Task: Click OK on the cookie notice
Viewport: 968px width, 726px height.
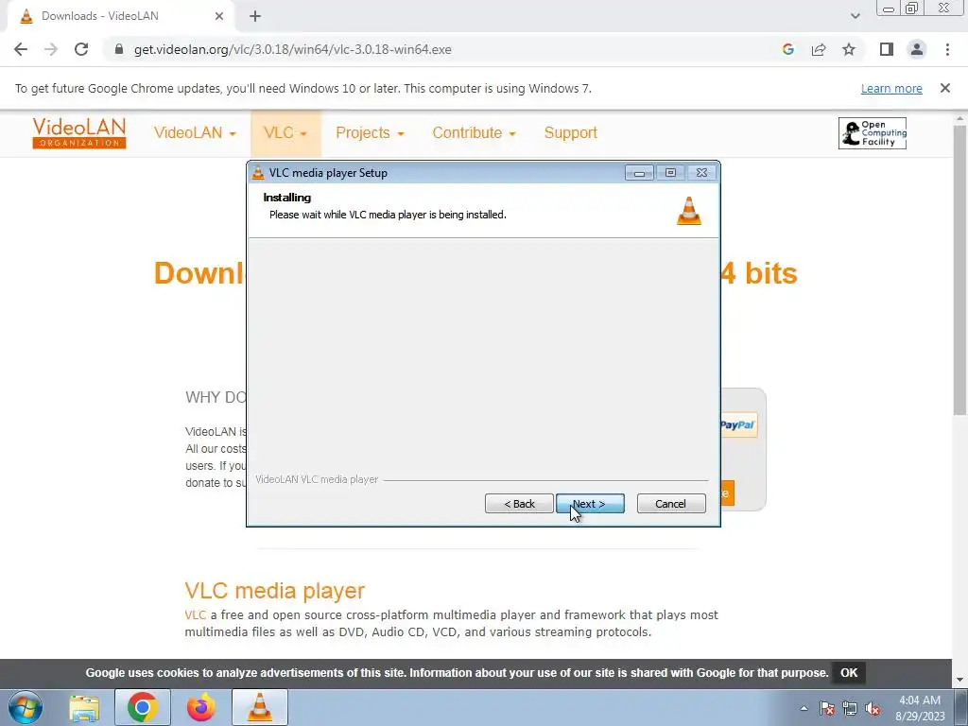Action: pos(849,672)
